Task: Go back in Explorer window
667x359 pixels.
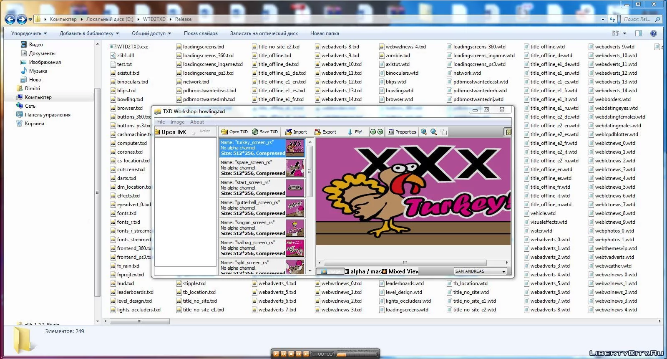Action: pos(10,19)
